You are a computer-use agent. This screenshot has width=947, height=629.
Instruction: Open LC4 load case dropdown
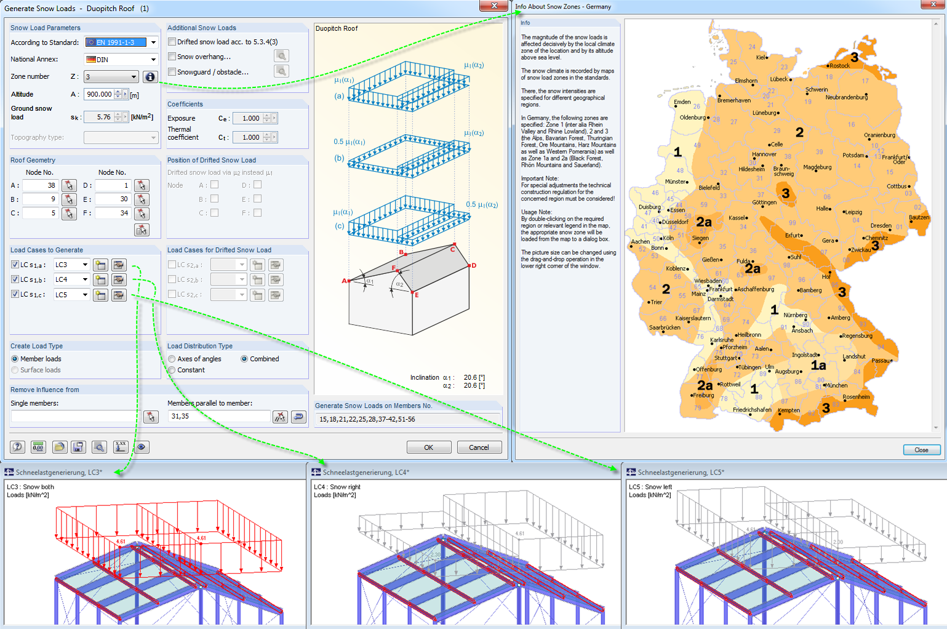coord(85,279)
